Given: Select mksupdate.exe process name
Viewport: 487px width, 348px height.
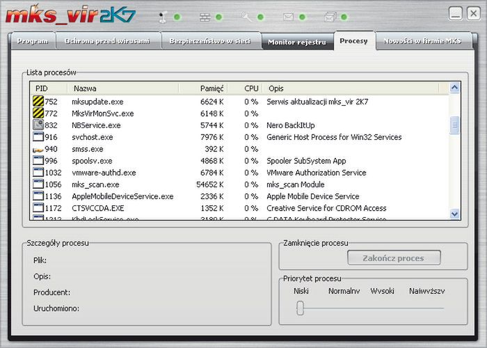Looking at the screenshot, I should point(97,102).
